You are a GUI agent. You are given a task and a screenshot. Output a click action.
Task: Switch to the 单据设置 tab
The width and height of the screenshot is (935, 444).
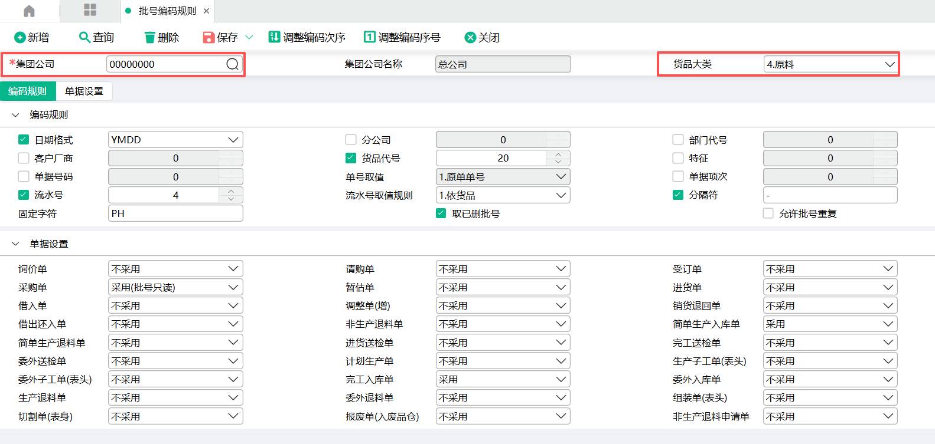[x=84, y=91]
